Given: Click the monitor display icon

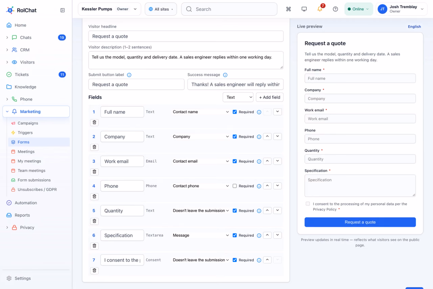Looking at the screenshot, I should click(x=304, y=9).
